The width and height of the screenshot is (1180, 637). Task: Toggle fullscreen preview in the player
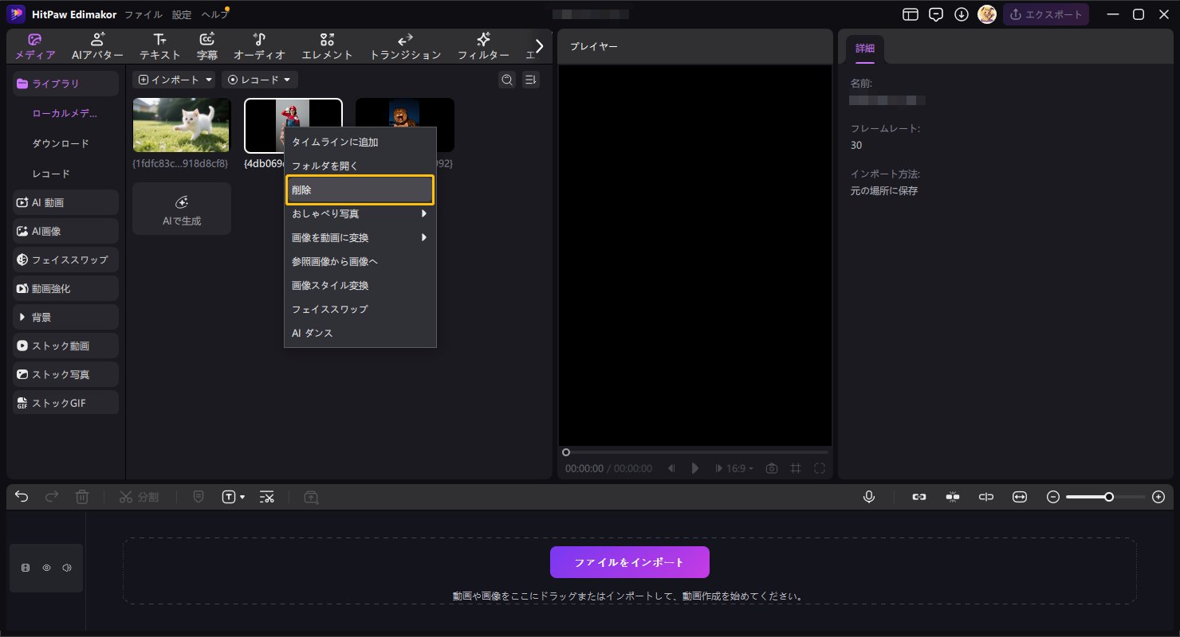[820, 468]
